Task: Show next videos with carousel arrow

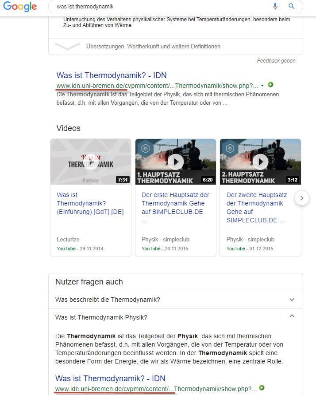Action: [x=302, y=198]
